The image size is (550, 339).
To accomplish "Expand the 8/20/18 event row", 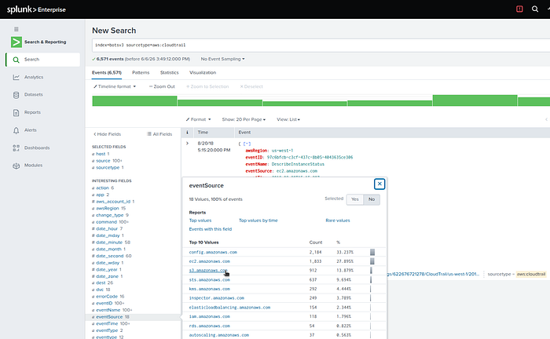I will click(x=187, y=144).
